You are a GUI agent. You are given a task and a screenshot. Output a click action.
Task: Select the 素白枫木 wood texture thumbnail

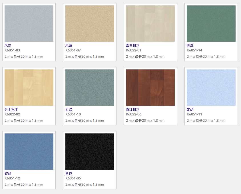[150, 23]
